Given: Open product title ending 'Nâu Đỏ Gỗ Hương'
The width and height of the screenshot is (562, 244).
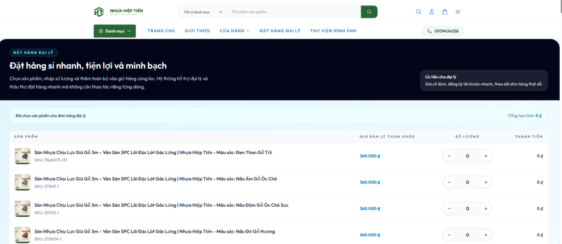Looking at the screenshot, I should click(154, 231).
